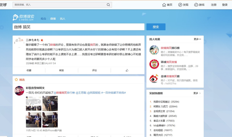Click timestamp 2分钟前 来自三星GALAXY S4
The height and width of the screenshot is (137, 232).
(x=41, y=63)
